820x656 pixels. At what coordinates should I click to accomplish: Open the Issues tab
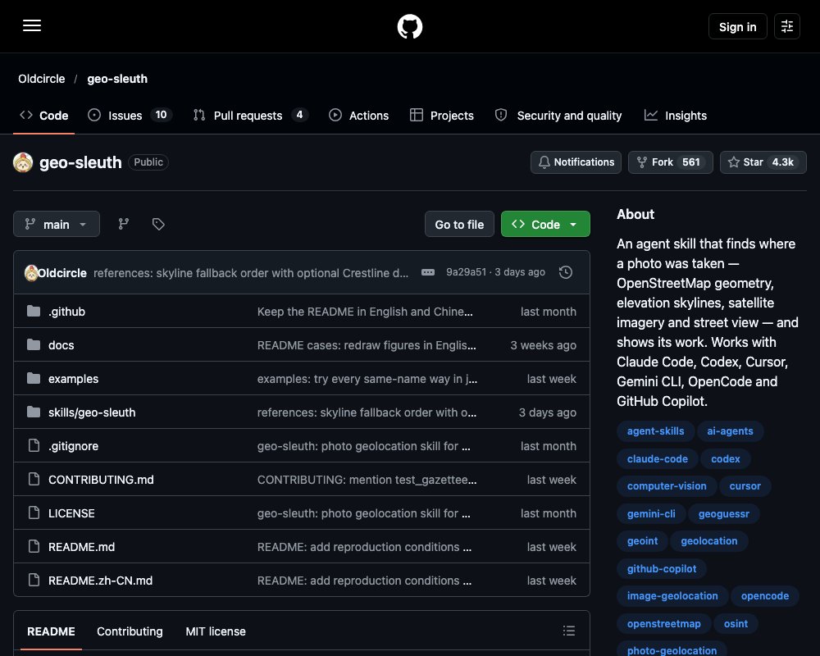(130, 115)
